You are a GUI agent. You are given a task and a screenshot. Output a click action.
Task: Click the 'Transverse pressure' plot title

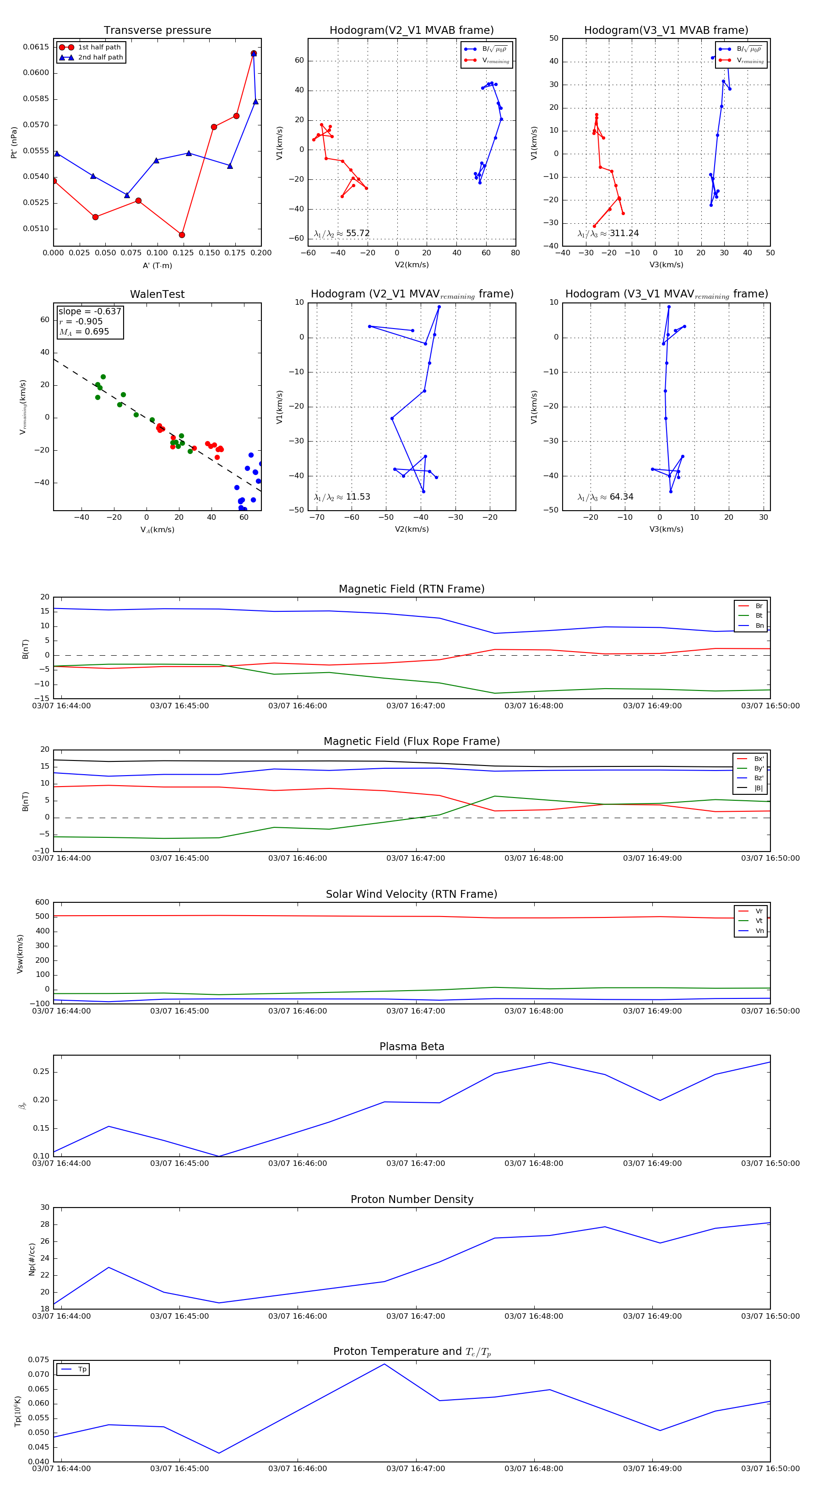pos(157,30)
